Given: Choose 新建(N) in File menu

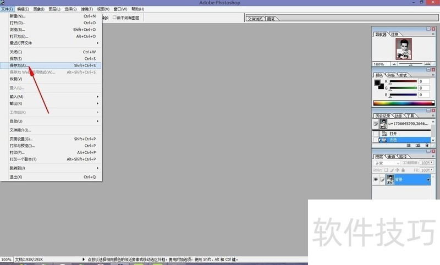Looking at the screenshot, I should pos(51,16).
